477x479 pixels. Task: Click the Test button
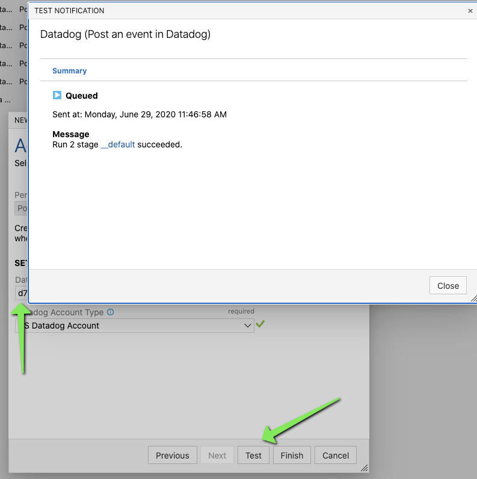point(253,455)
